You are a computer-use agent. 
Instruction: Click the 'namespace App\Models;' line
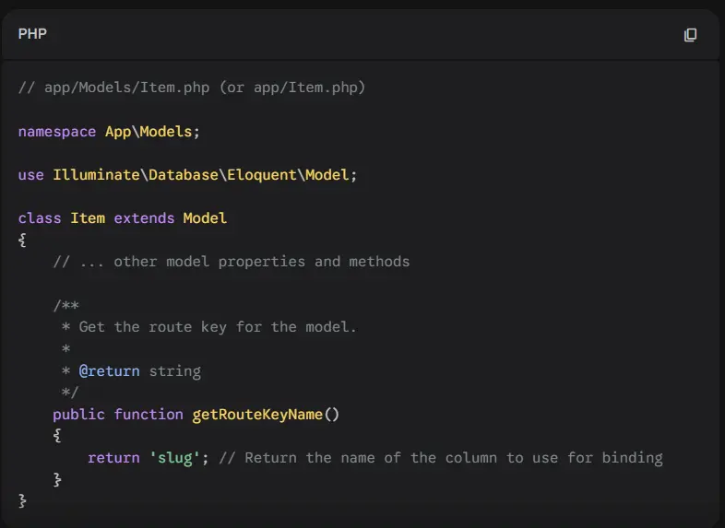click(x=109, y=132)
